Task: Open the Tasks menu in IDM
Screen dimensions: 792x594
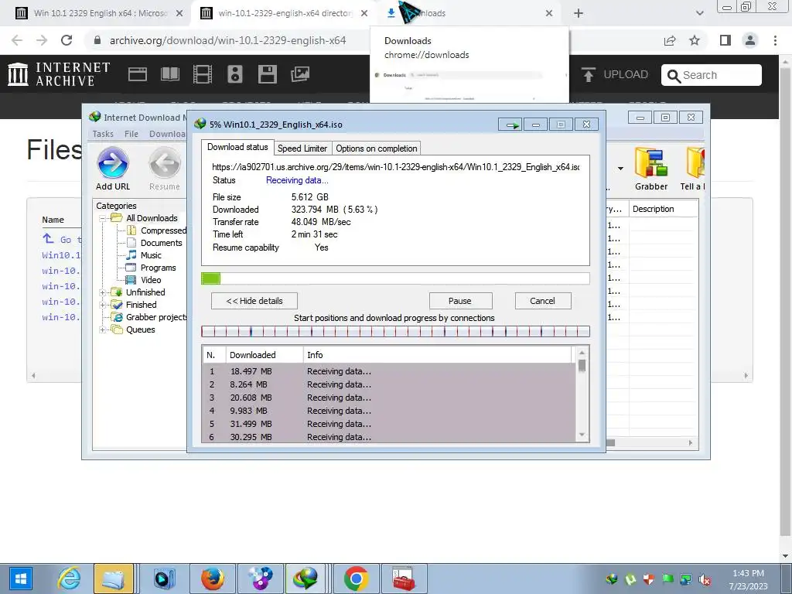Action: [103, 134]
